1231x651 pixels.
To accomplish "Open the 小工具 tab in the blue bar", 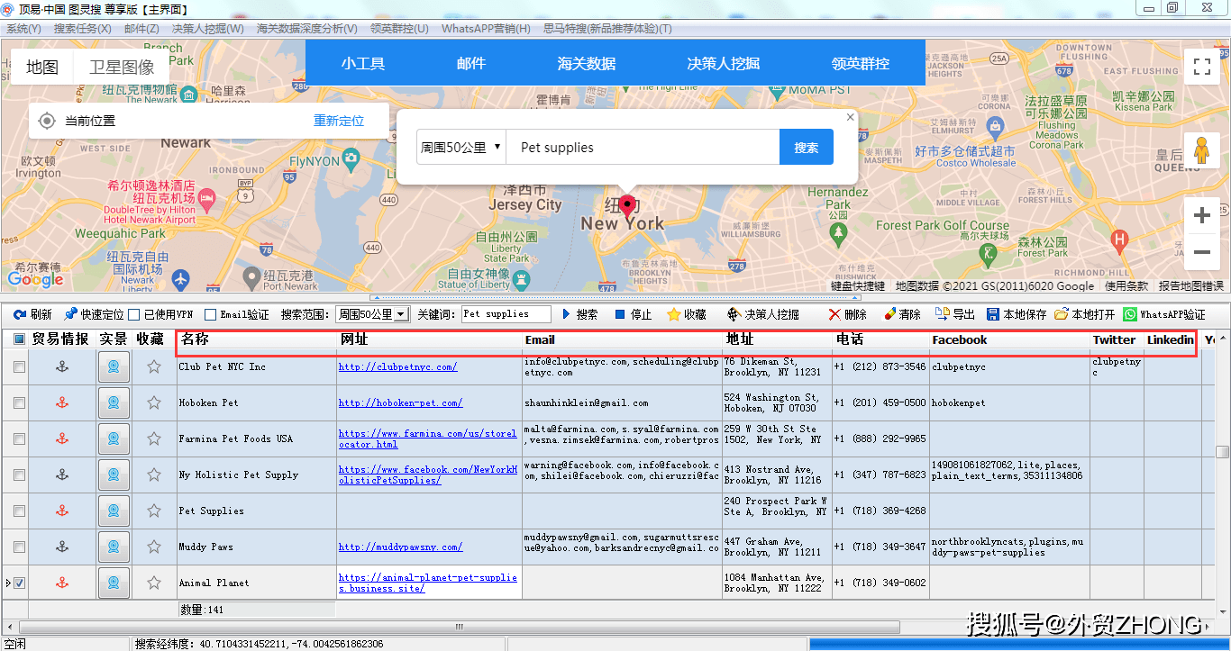I will (363, 63).
